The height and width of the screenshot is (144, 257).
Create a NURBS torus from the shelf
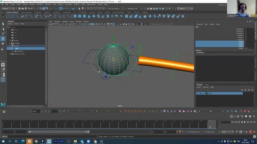pyautogui.click(x=98, y=16)
